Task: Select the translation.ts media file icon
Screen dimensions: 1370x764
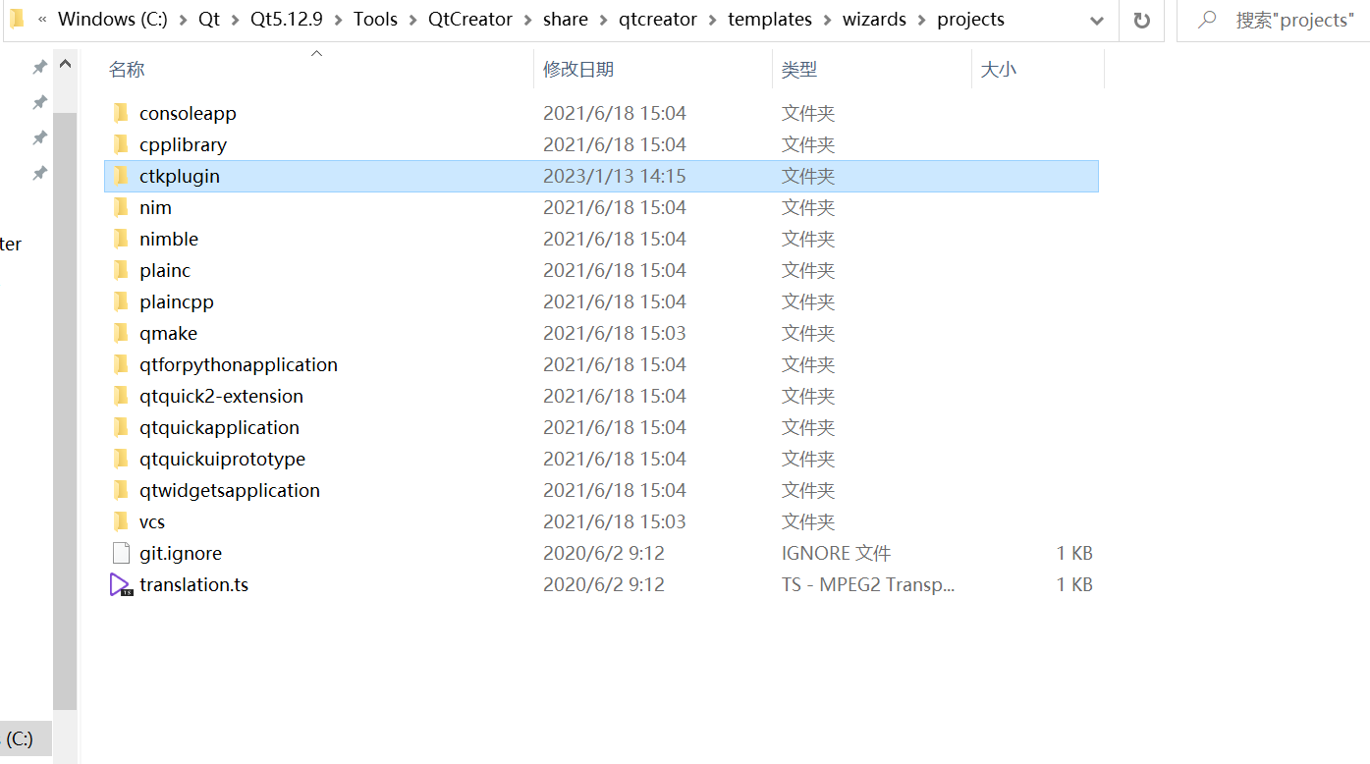Action: click(120, 583)
